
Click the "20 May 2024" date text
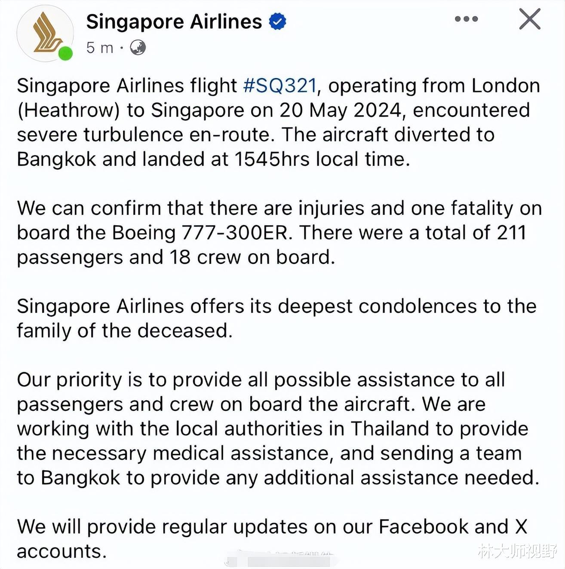pyautogui.click(x=340, y=110)
